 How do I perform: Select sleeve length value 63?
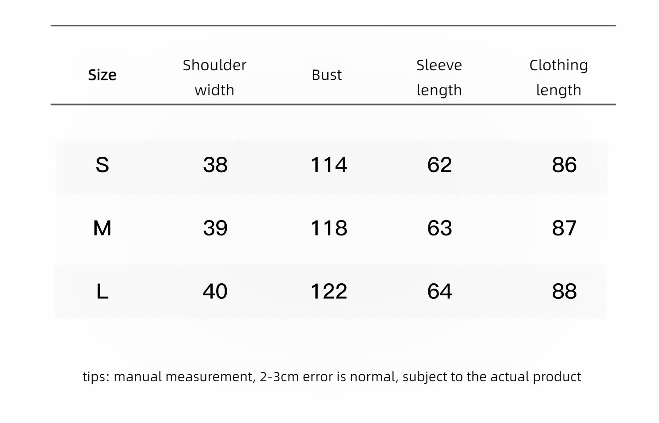(x=439, y=228)
